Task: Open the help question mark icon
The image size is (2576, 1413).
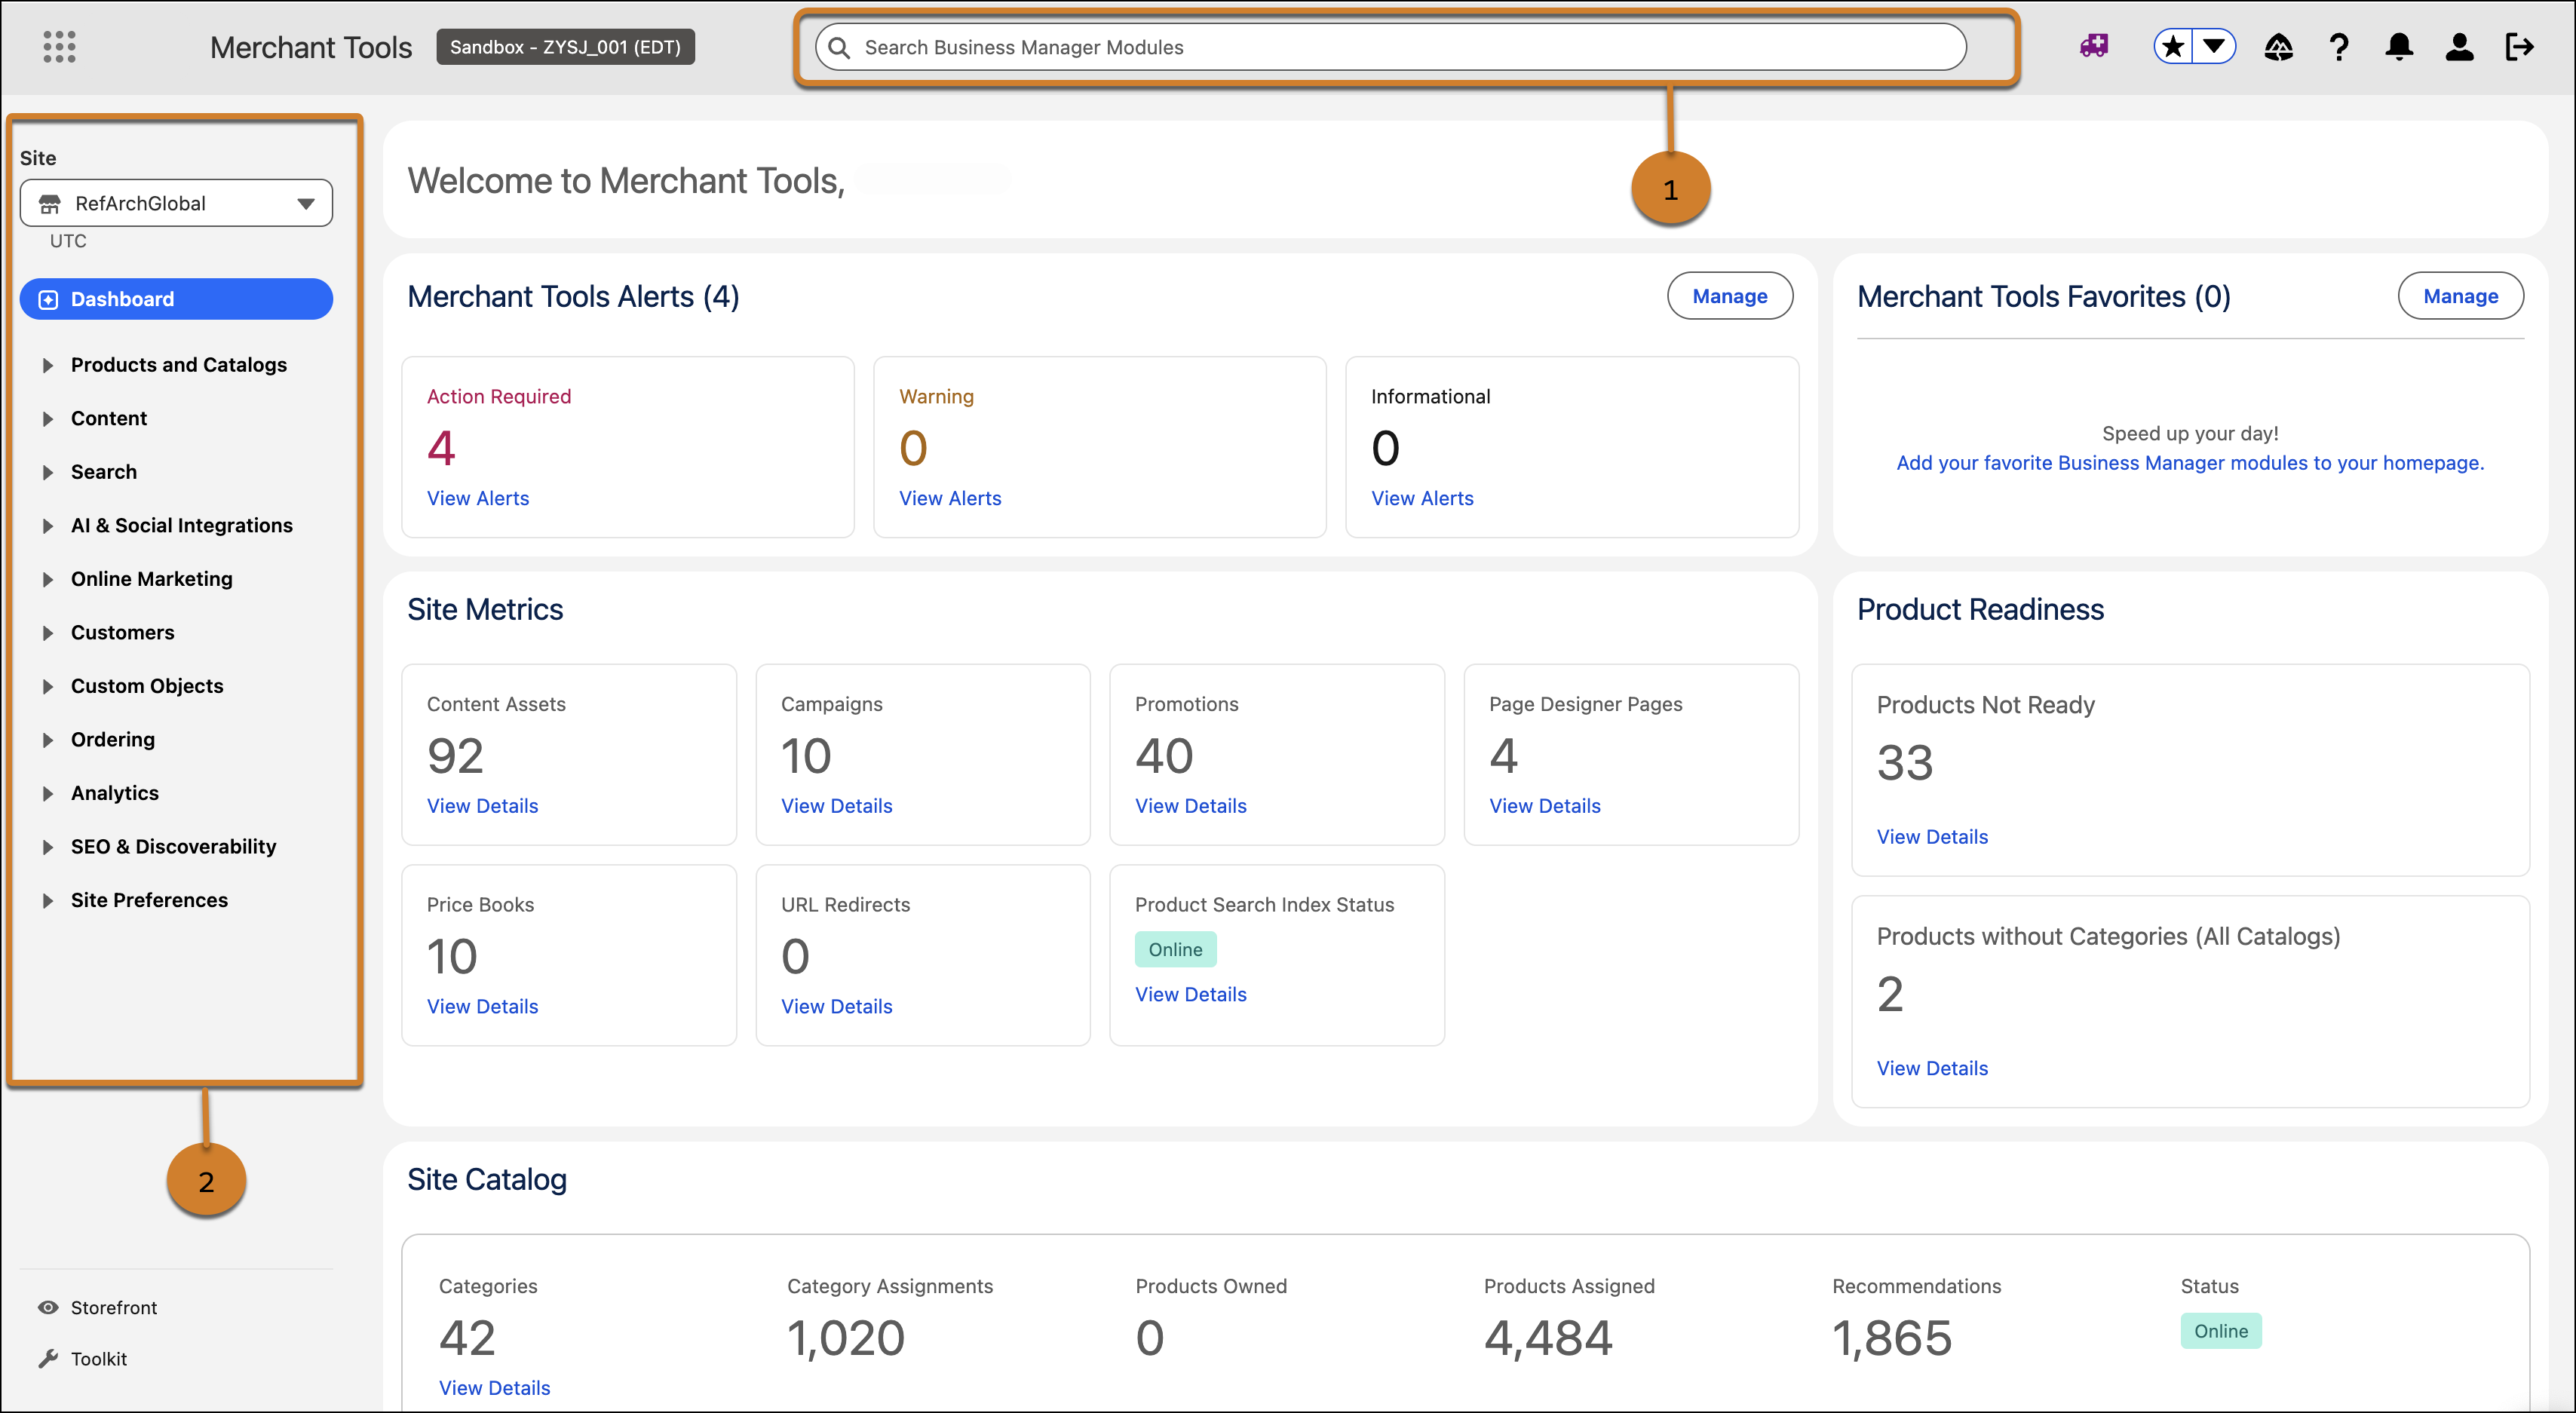Action: [2338, 47]
